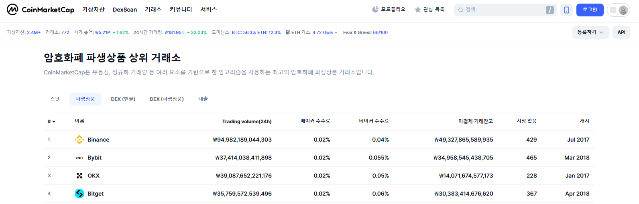
Task: Click OKX volume ₩39,087,652,221,176
Action: [244, 176]
